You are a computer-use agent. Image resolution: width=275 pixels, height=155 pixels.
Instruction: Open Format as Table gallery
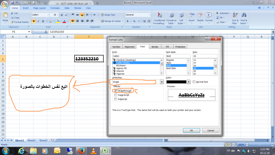pos(171,18)
